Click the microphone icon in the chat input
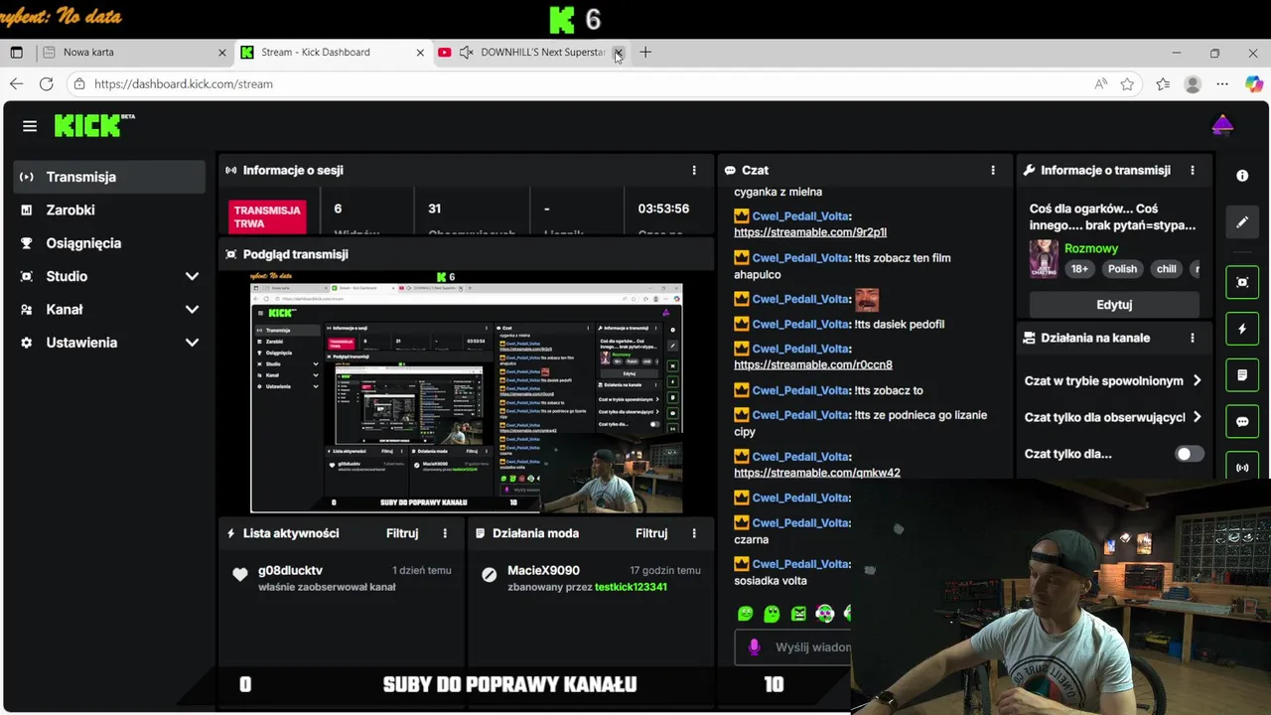The width and height of the screenshot is (1271, 715). [754, 646]
